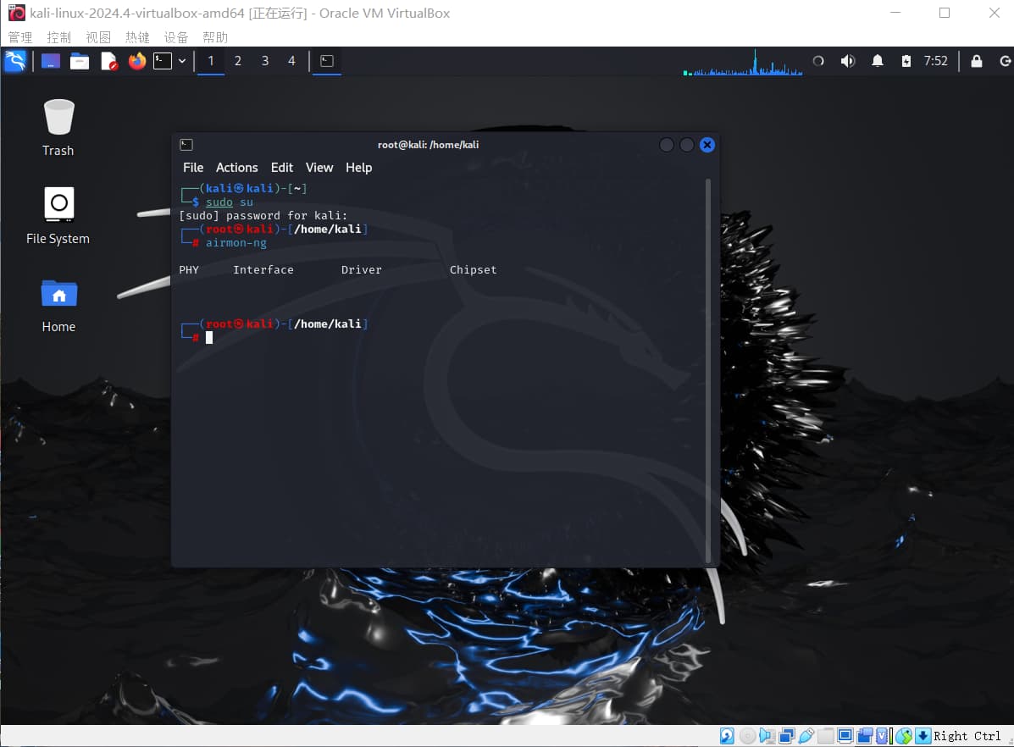Switch to workspace 4
Screen dimensions: 1014x747
[x=291, y=61]
